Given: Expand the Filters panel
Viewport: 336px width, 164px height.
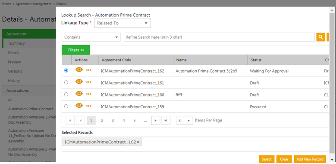Looking at the screenshot, I should (76, 50).
